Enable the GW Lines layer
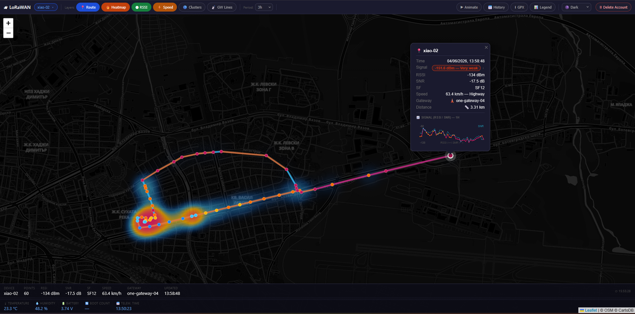The height and width of the screenshot is (314, 635). pyautogui.click(x=222, y=7)
